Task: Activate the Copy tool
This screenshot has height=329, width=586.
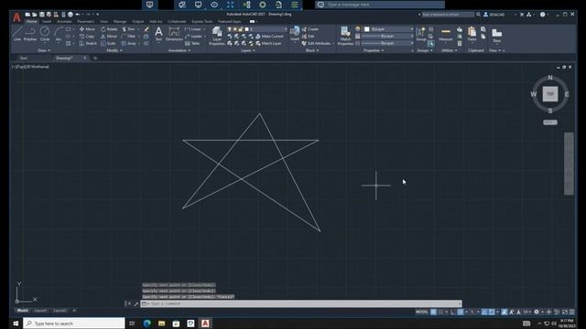Action: (87, 37)
